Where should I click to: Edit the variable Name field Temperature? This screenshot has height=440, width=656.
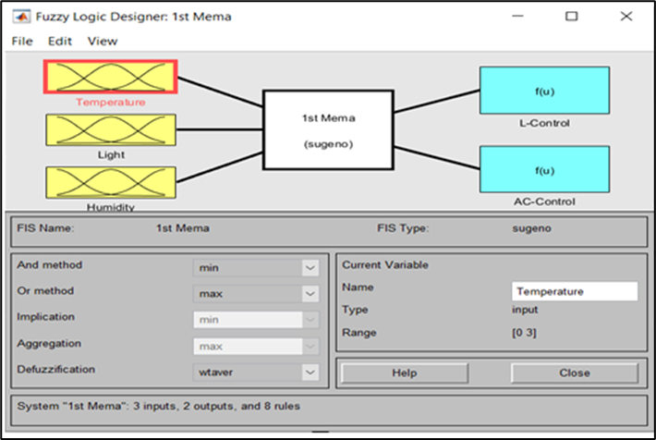pos(575,291)
